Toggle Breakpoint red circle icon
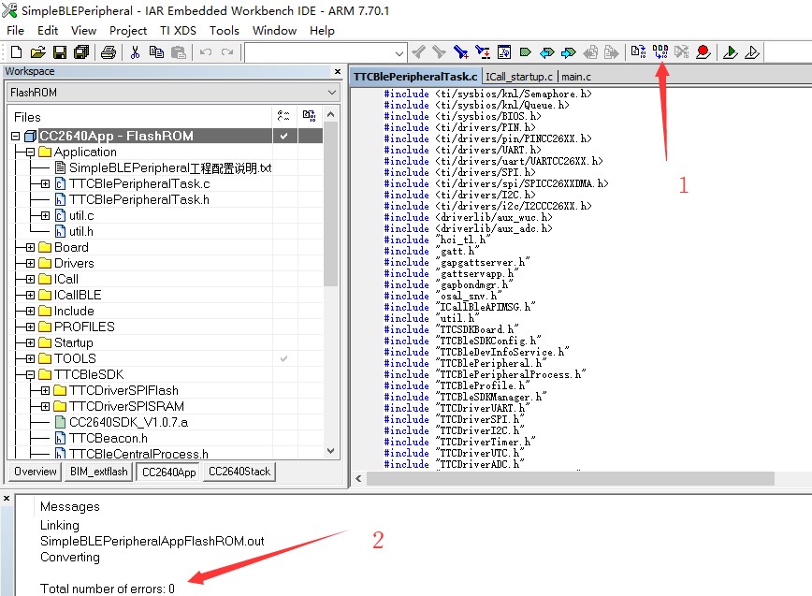The width and height of the screenshot is (812, 596). pyautogui.click(x=703, y=52)
